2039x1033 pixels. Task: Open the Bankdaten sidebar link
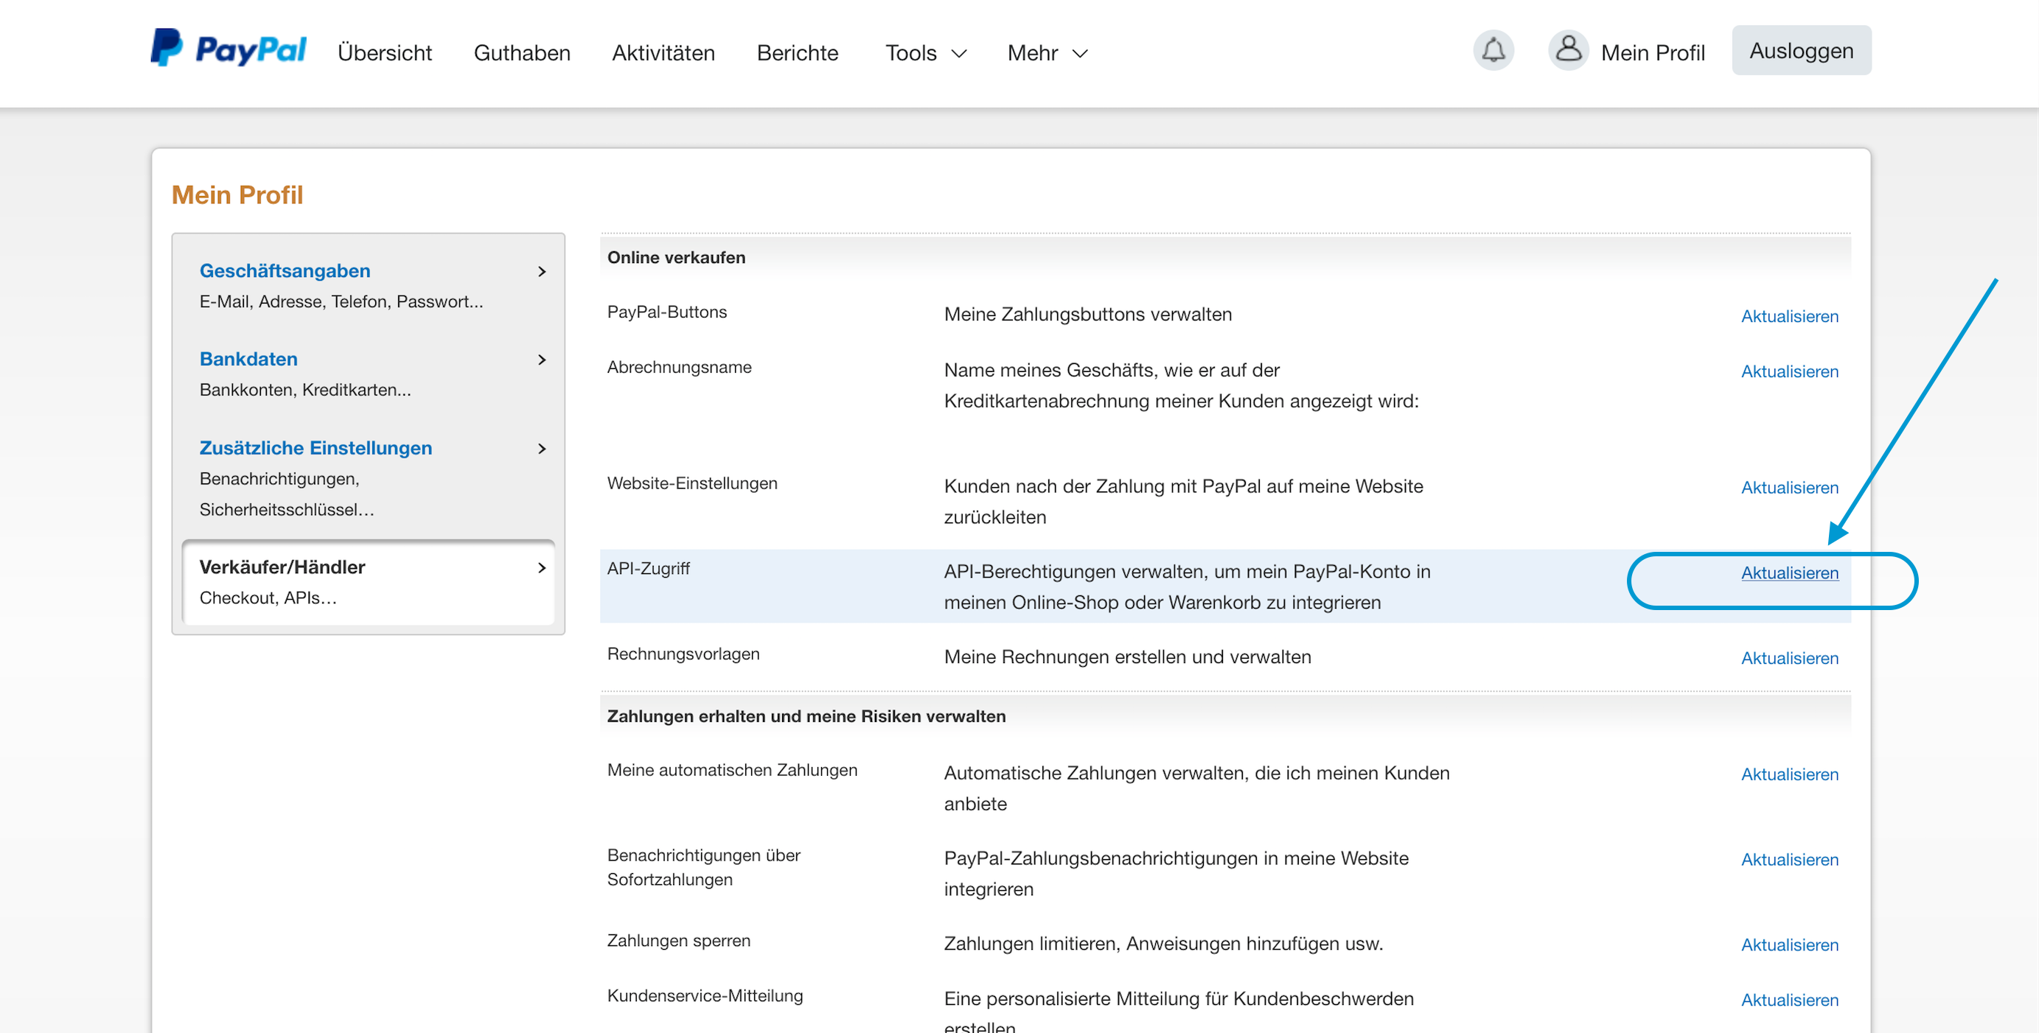click(248, 359)
